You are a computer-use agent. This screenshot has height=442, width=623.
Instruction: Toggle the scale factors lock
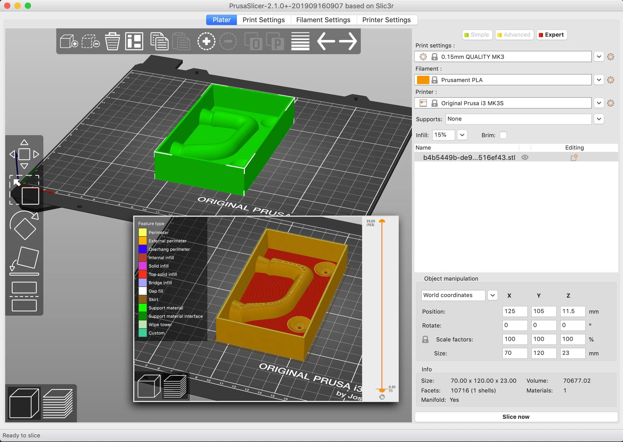click(x=425, y=339)
